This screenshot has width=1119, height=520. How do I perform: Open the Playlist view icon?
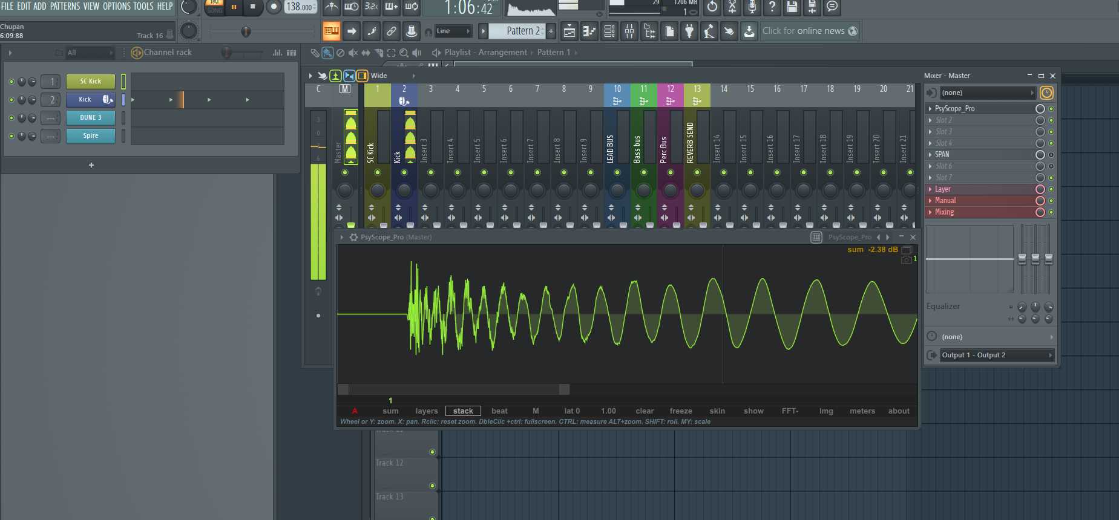(569, 31)
